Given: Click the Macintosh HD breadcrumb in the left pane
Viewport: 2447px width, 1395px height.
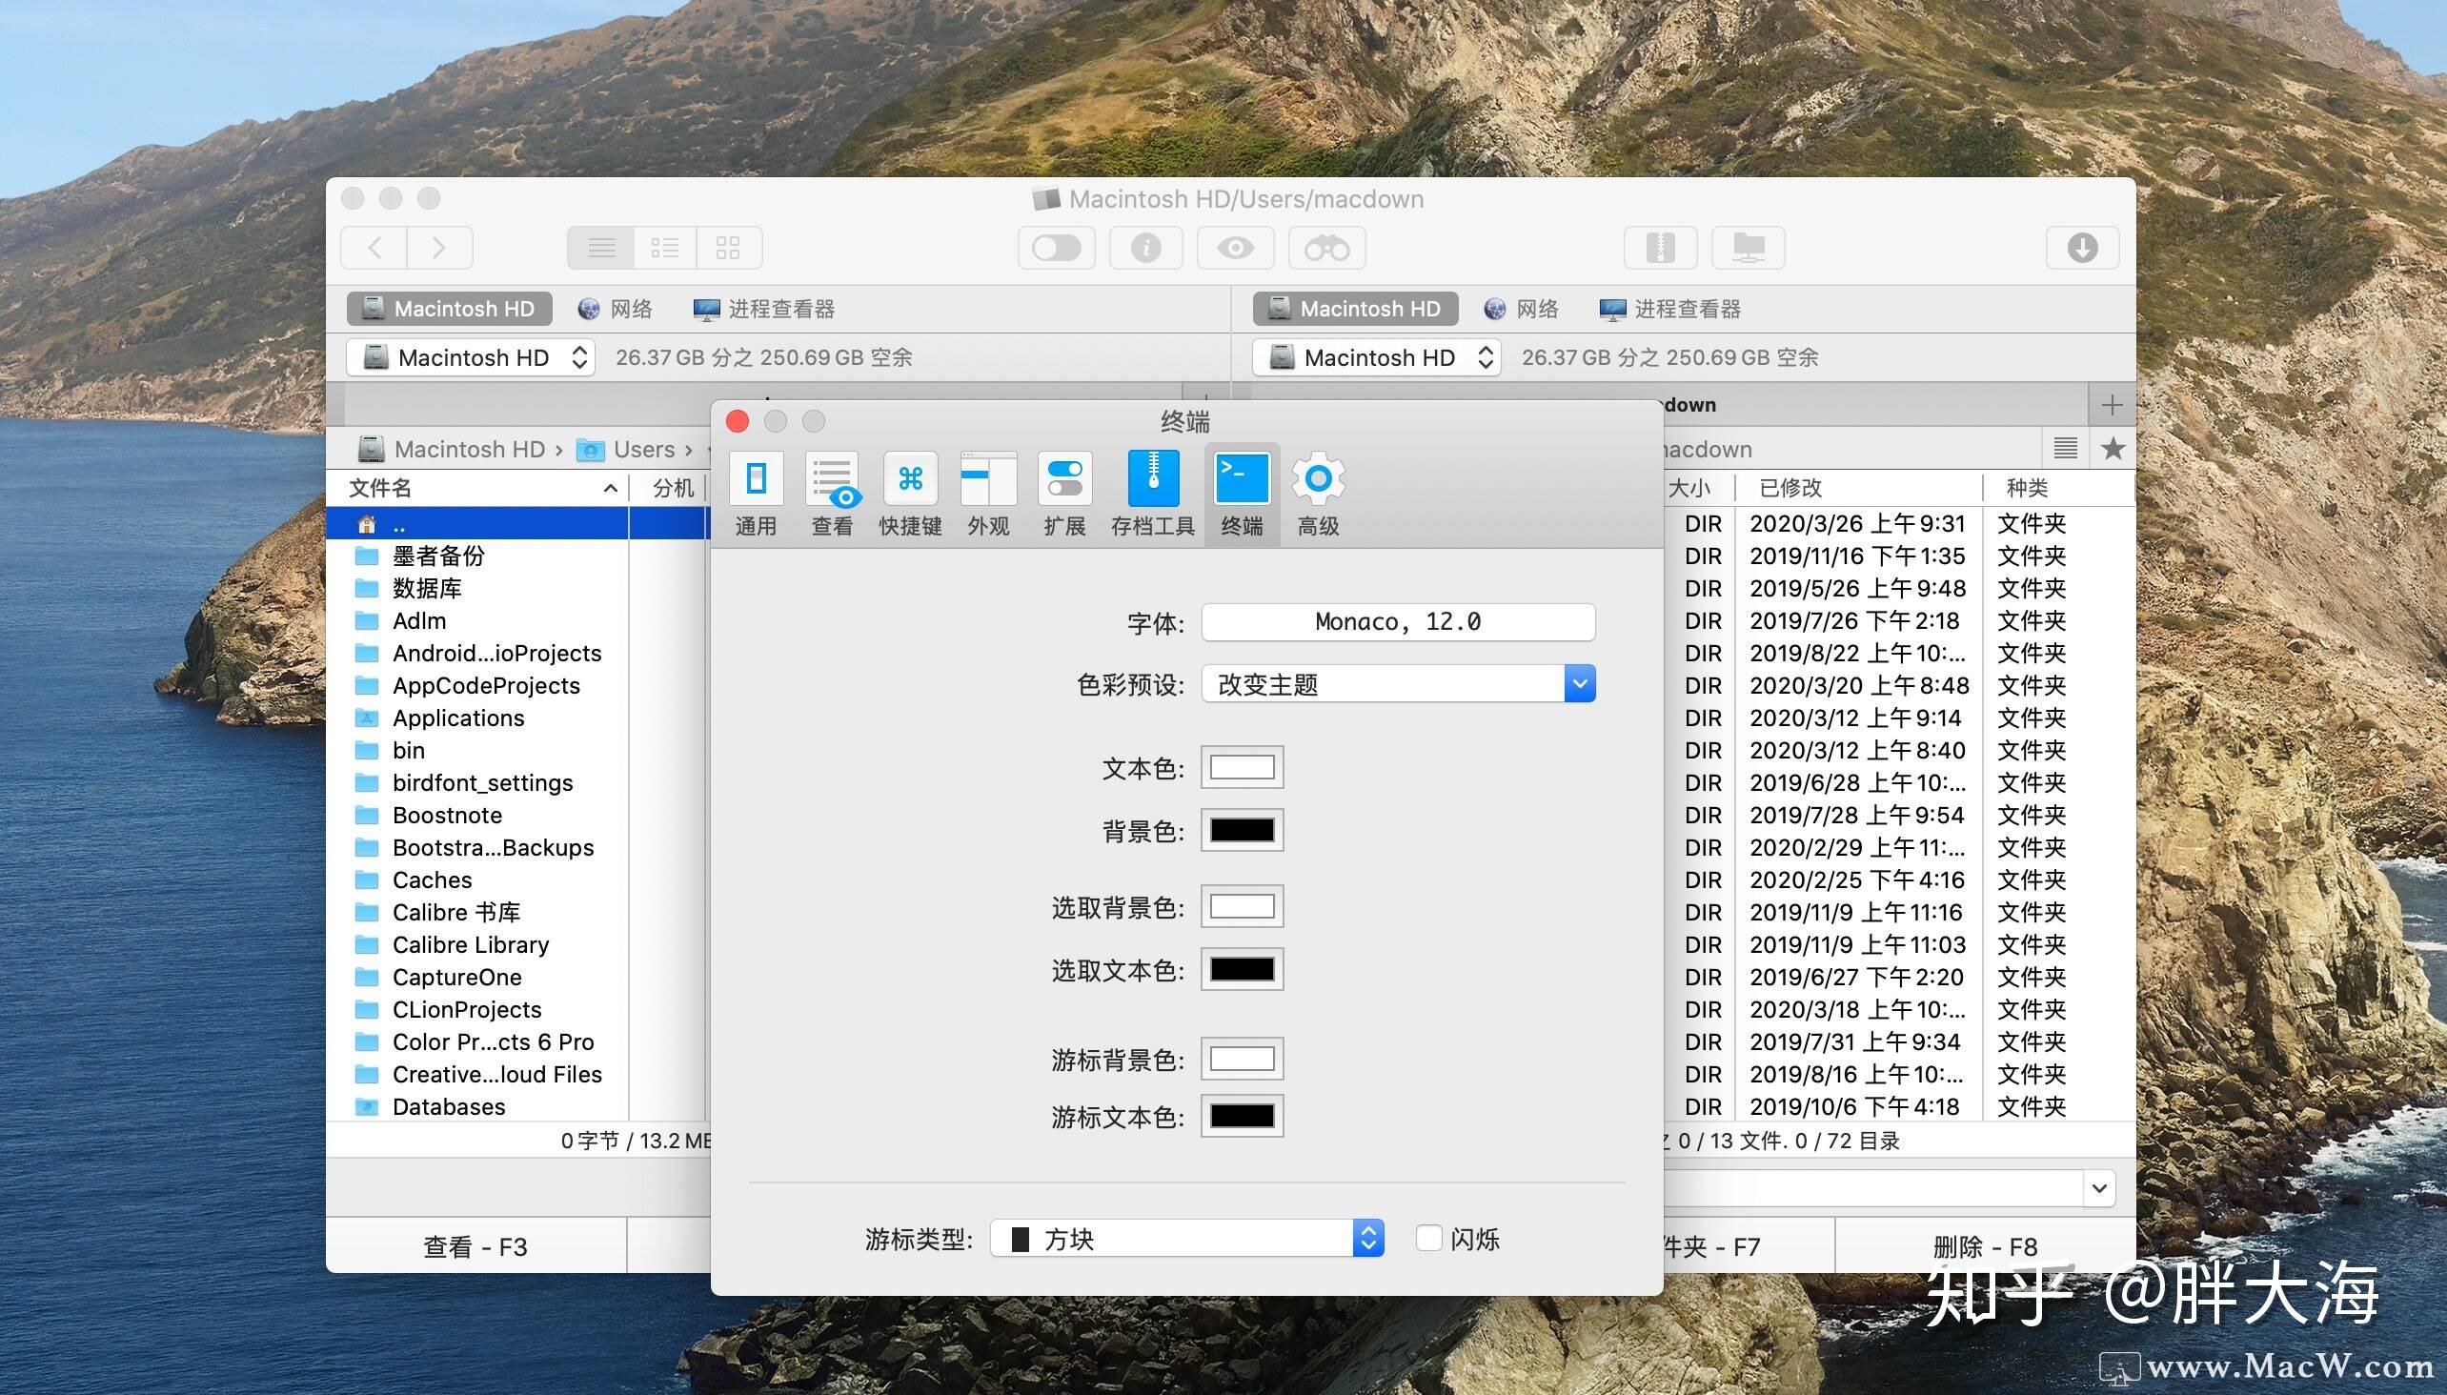Looking at the screenshot, I should click(452, 449).
